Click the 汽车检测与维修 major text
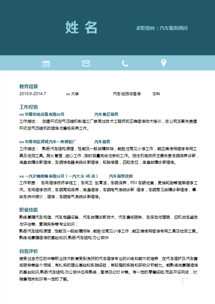The image size is (215, 304). click(x=127, y=94)
